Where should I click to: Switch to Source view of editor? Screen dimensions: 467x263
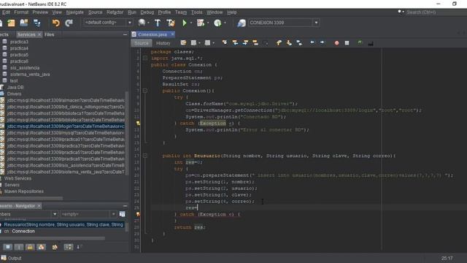click(141, 43)
